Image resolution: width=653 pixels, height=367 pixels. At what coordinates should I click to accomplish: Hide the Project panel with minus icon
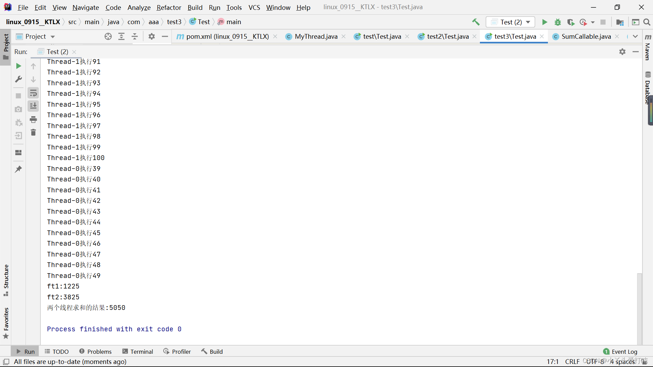(x=165, y=36)
